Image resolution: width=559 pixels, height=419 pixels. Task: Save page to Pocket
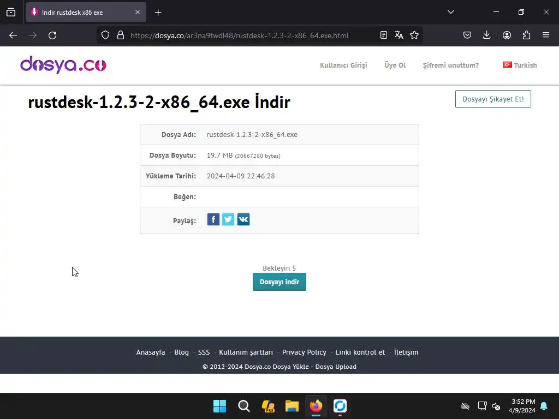point(467,35)
